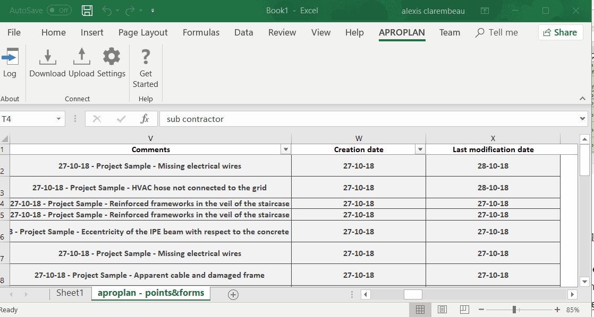Viewport: 594px width, 317px height.
Task: Expand the formula bar with the chevron
Action: tap(583, 119)
